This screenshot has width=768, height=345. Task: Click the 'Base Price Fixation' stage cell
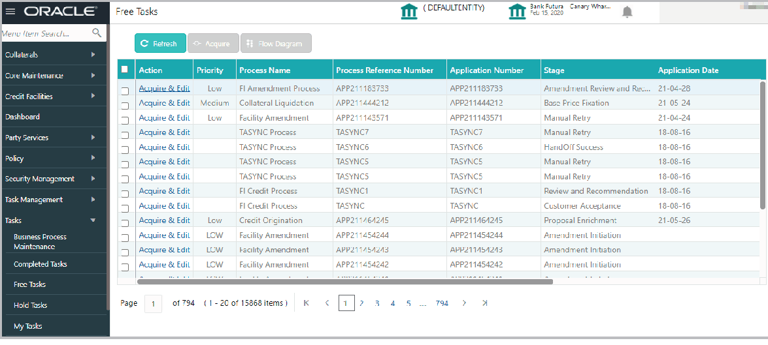tap(576, 103)
